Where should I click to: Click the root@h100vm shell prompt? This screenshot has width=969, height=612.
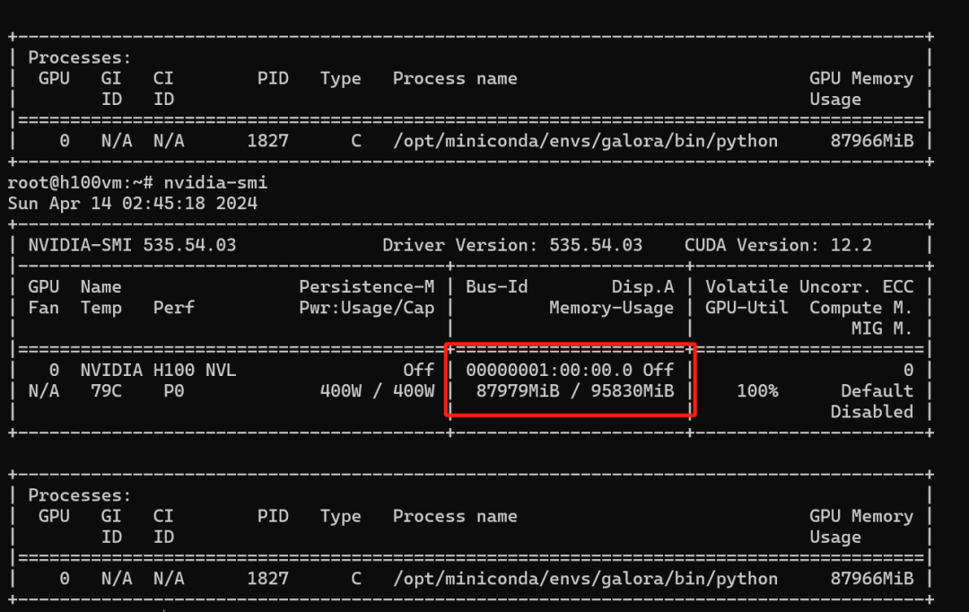click(81, 182)
